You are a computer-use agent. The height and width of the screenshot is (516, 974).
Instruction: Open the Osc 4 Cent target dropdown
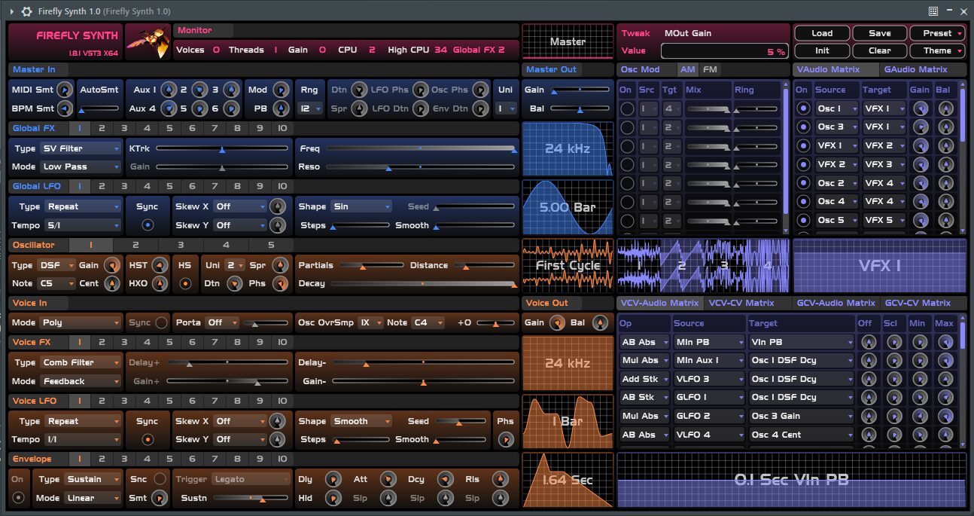tap(801, 435)
